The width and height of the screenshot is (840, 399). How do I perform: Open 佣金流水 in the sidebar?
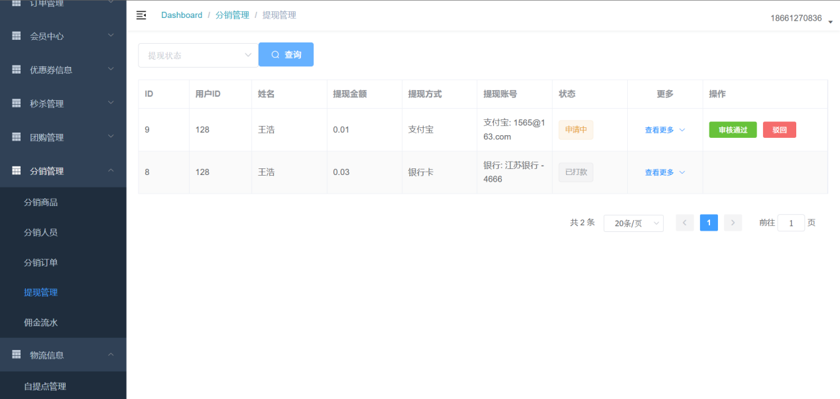coord(41,323)
